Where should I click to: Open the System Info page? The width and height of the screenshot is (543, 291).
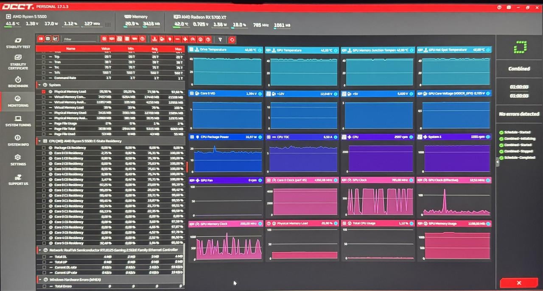(18, 141)
